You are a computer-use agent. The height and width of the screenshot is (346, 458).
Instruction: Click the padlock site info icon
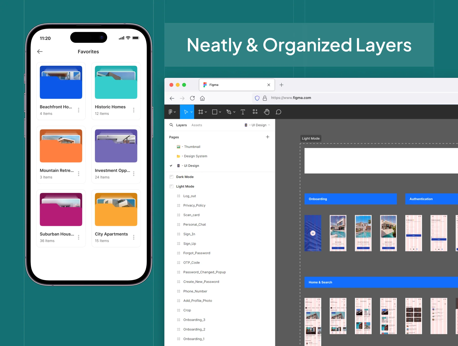click(265, 98)
